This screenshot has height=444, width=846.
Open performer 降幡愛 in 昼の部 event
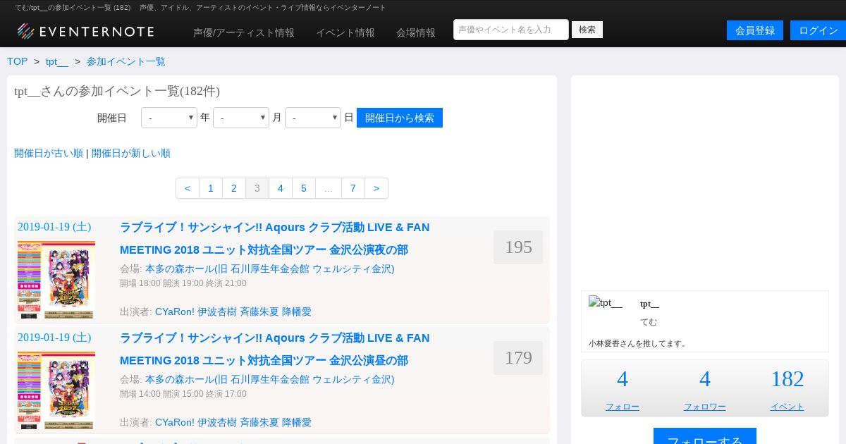click(x=297, y=422)
